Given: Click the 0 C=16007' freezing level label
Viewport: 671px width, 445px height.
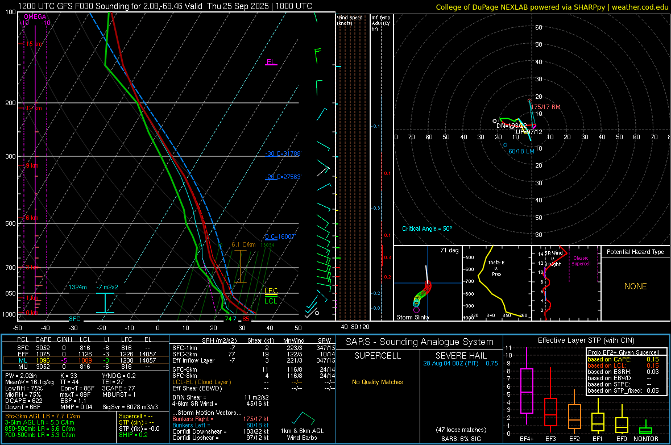Looking at the screenshot, I should coord(280,236).
